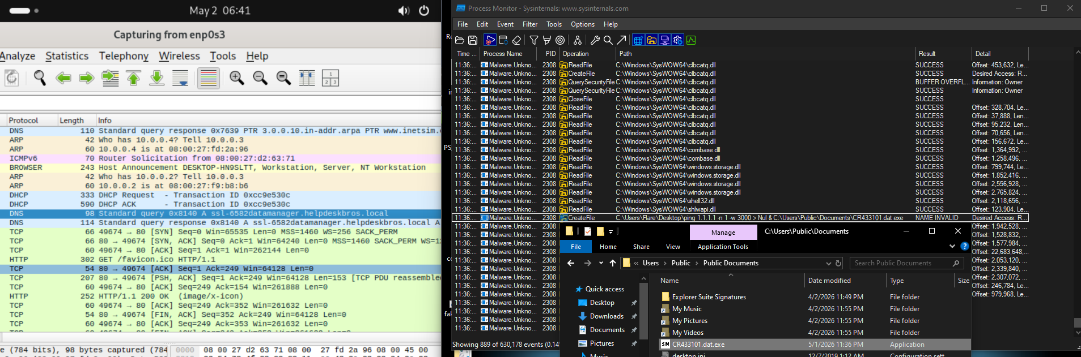Open Downloads in Quick access pane
The height and width of the screenshot is (357, 1081).
point(607,316)
